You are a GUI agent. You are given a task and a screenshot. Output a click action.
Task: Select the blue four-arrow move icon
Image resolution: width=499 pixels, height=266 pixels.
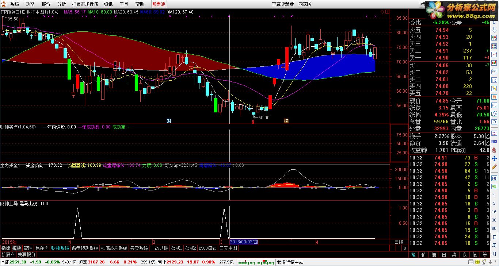coord(494,159)
